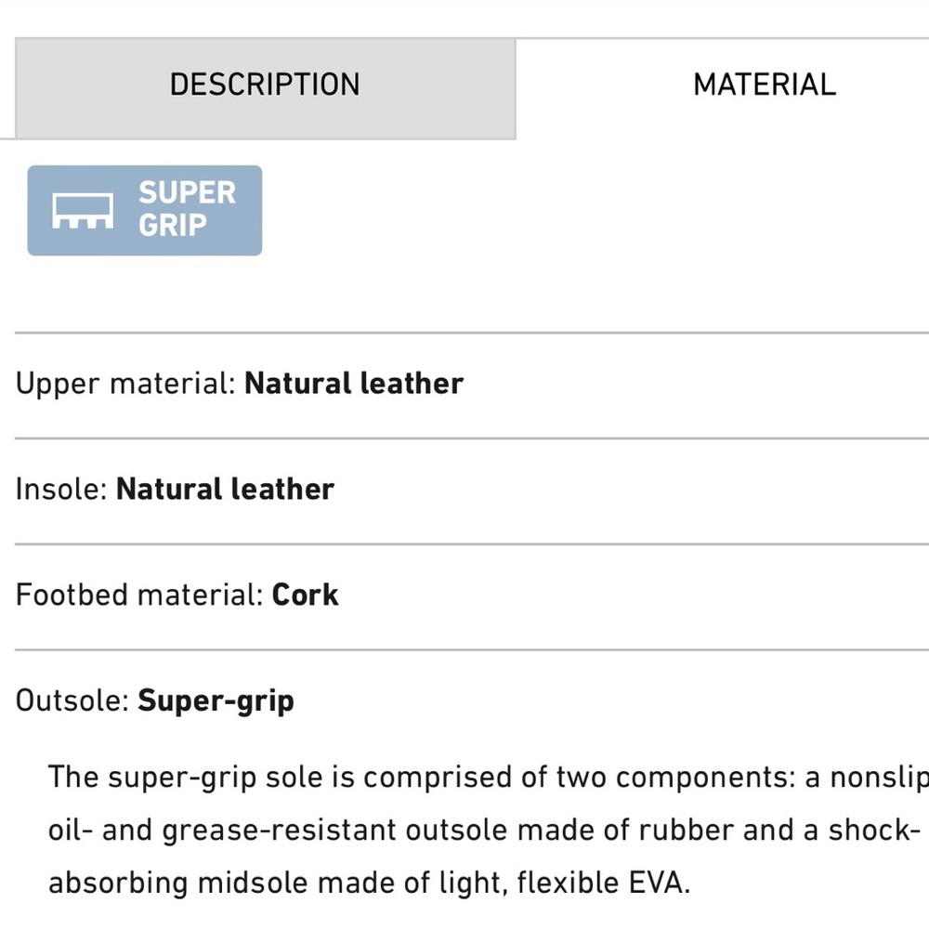Select the Material tab
This screenshot has height=929, width=929.
(764, 85)
